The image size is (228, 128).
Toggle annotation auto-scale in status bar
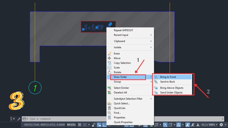click(193, 125)
